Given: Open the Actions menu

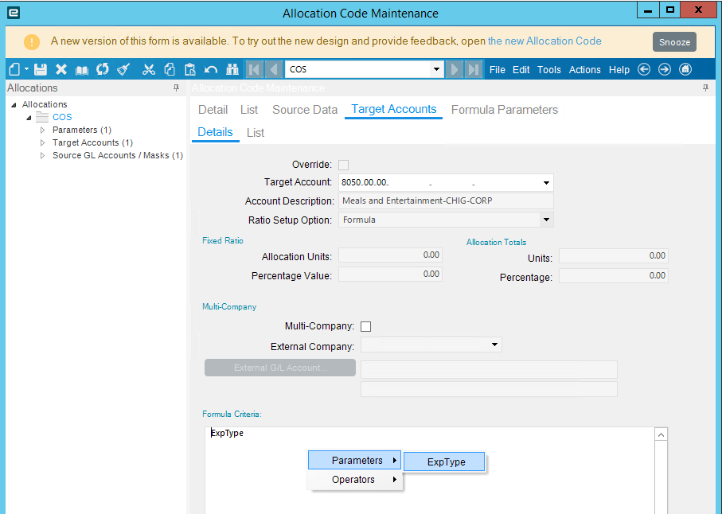Looking at the screenshot, I should pos(585,70).
